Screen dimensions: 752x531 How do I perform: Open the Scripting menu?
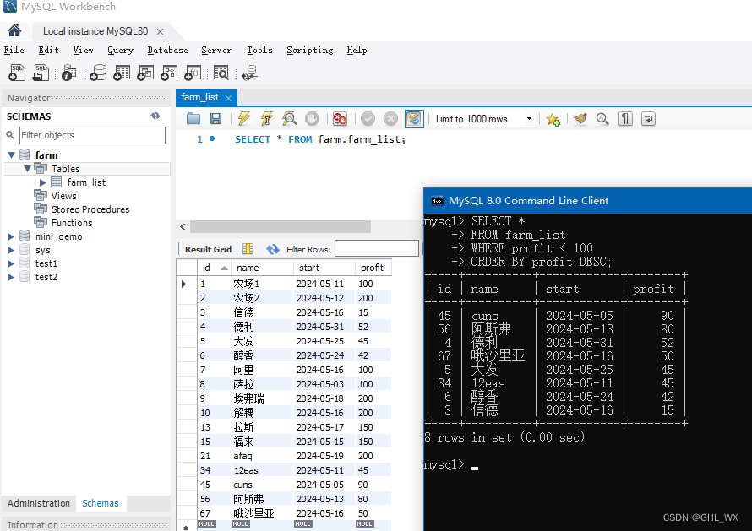click(310, 50)
